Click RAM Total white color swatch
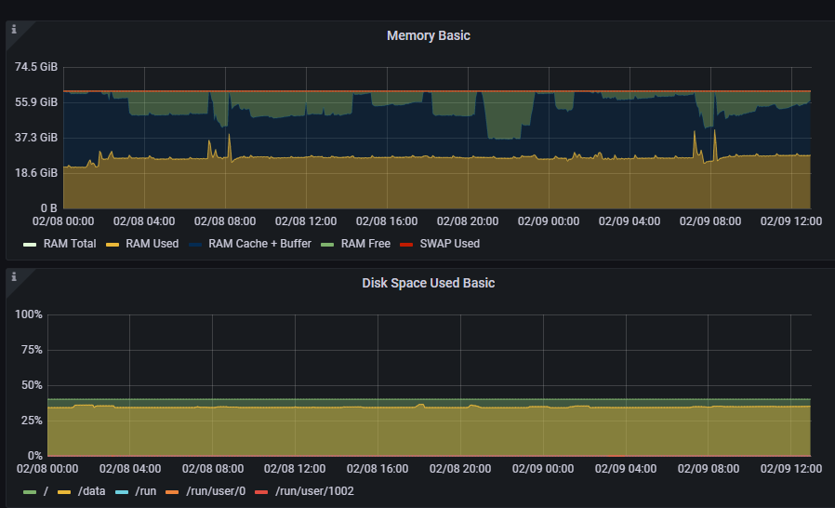Image resolution: width=835 pixels, height=508 pixels. [30, 245]
